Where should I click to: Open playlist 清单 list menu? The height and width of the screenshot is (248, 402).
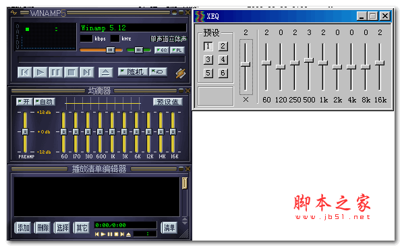[169, 228]
